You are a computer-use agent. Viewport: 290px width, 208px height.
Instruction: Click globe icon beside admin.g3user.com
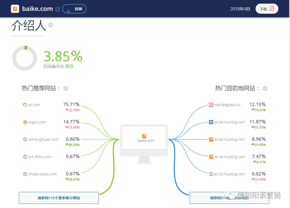click(x=25, y=139)
